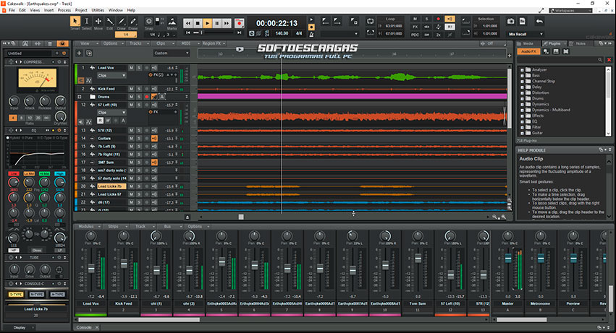Expand the Guitar plugin folder

(x=522, y=133)
